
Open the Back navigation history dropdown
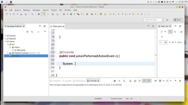coord(142,14)
